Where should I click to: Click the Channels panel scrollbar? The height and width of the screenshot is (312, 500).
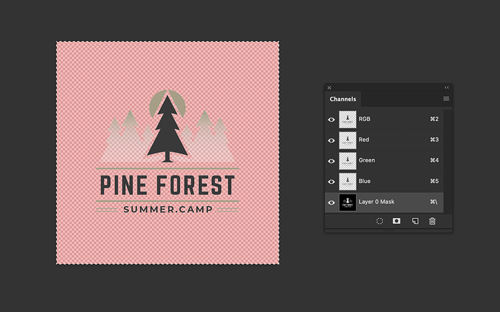(x=448, y=161)
